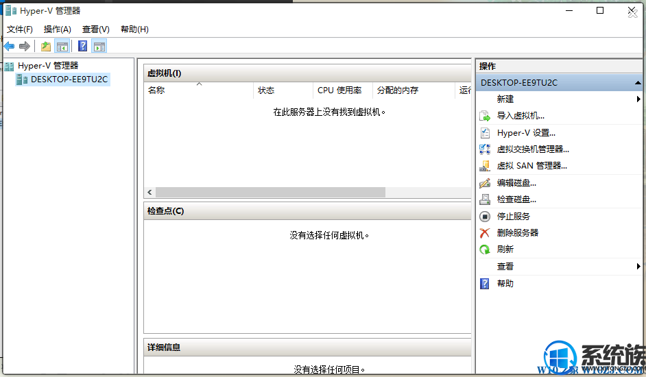Click 新建 action text
The image size is (646, 377).
[505, 99]
